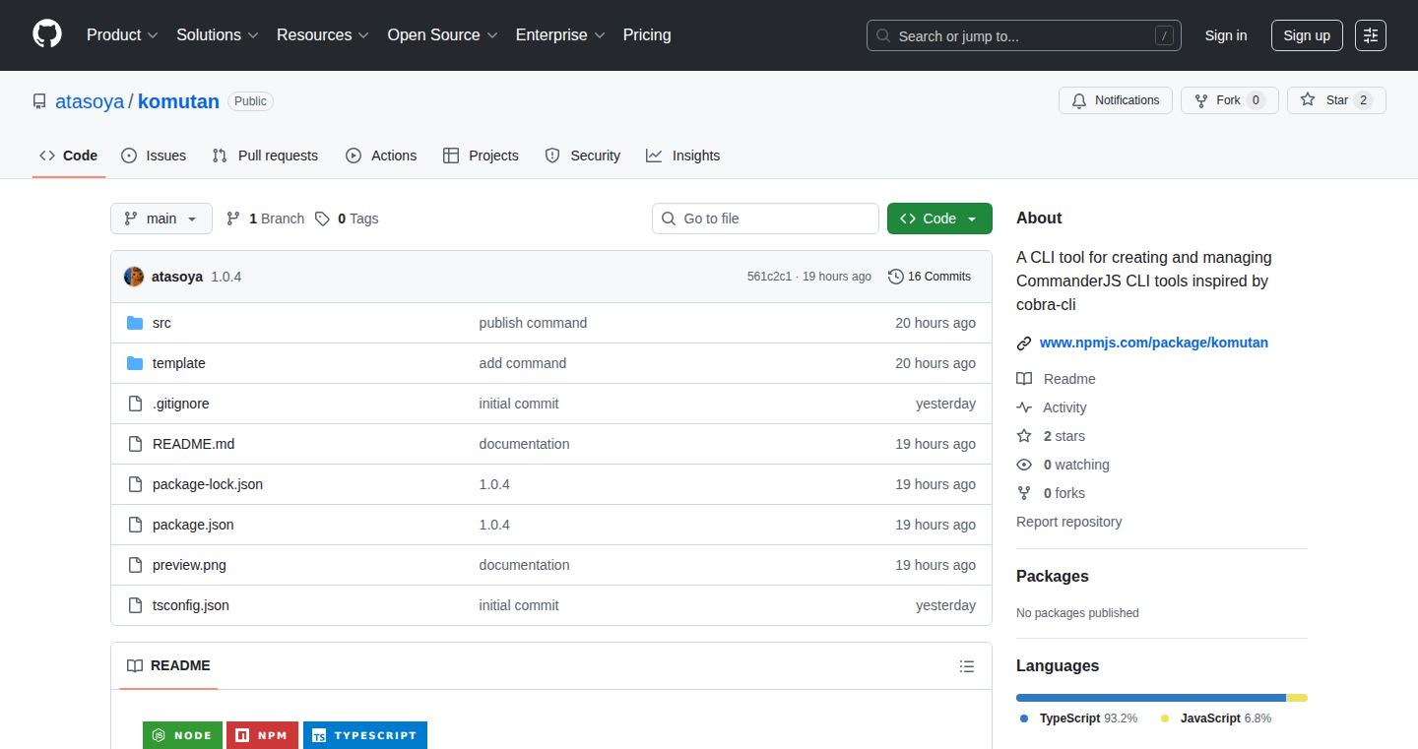1418x749 pixels.
Task: Switch to the Pull requests tab
Action: pyautogui.click(x=265, y=156)
